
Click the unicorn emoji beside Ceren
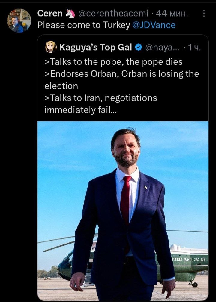click(x=70, y=14)
